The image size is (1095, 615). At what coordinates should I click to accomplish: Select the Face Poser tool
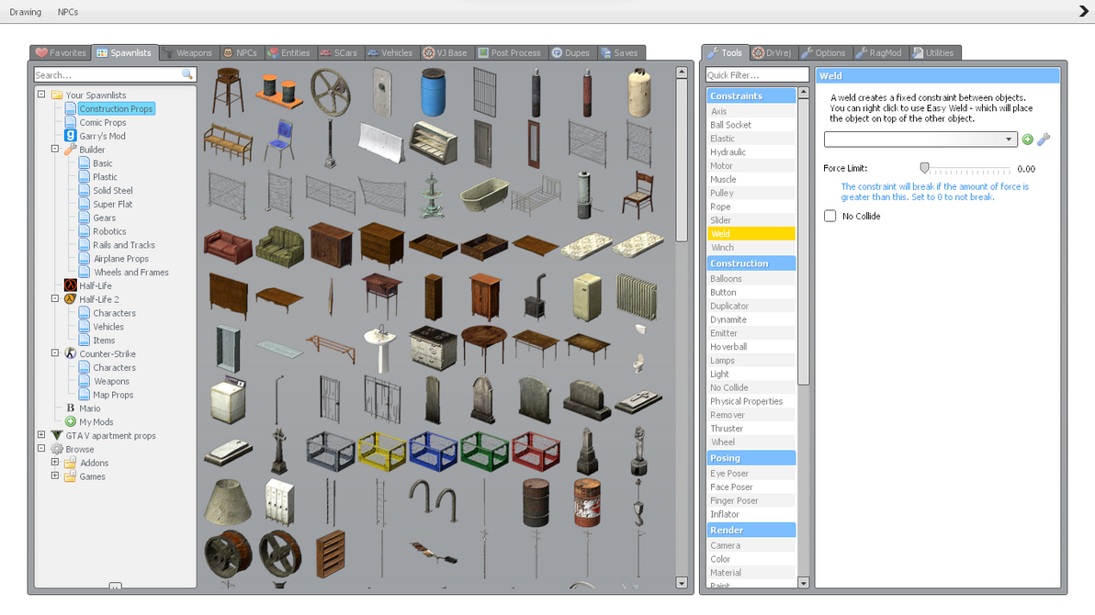tap(751, 487)
